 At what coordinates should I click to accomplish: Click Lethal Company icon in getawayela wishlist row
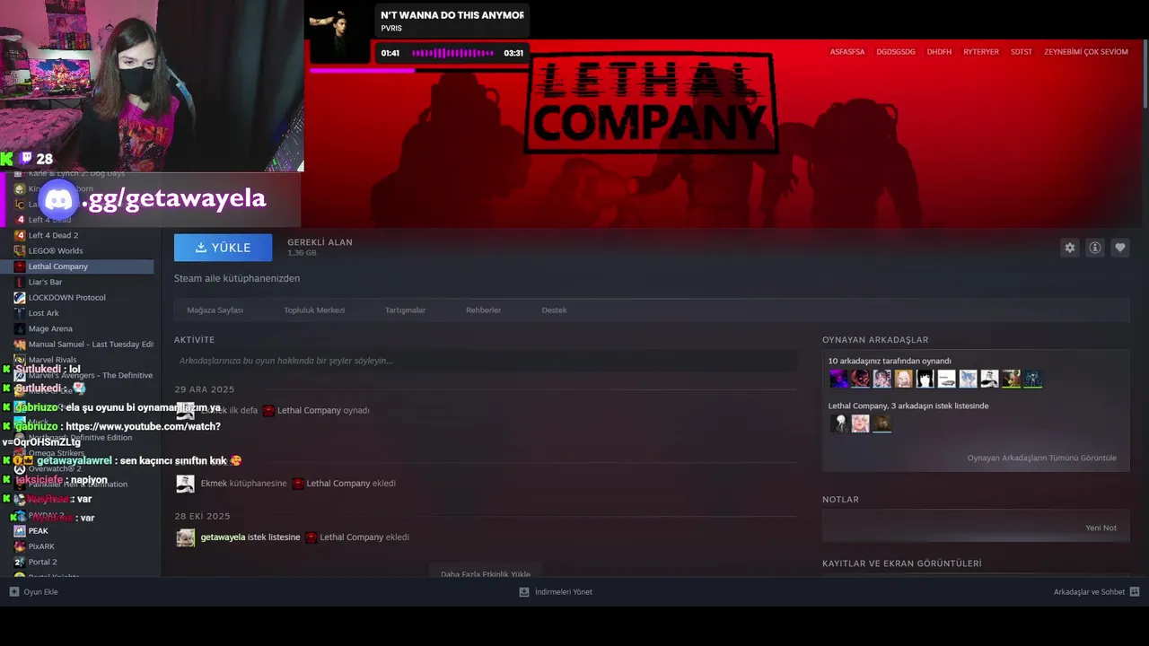tap(311, 537)
